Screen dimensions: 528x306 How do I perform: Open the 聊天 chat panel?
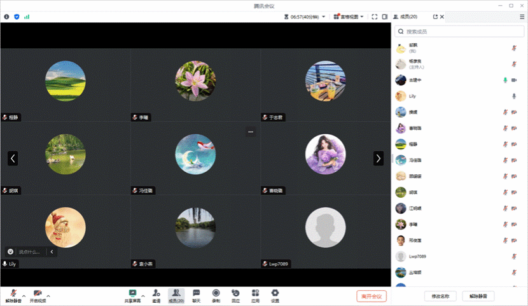pos(197,296)
